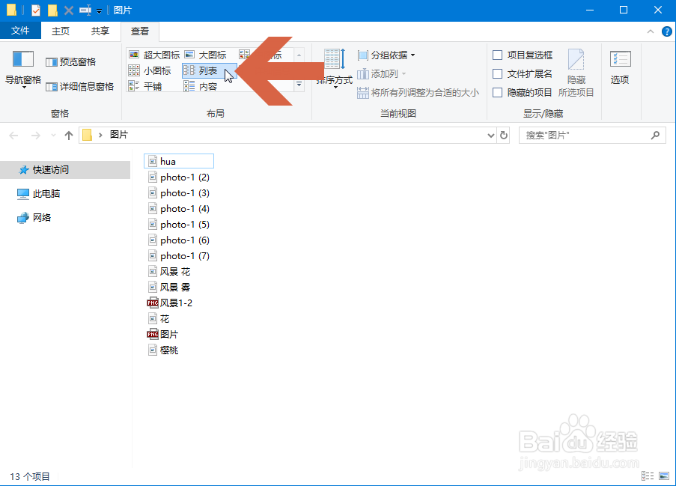Click Hide selected items (隐藏所选项目) button
The width and height of the screenshot is (676, 486).
point(576,73)
